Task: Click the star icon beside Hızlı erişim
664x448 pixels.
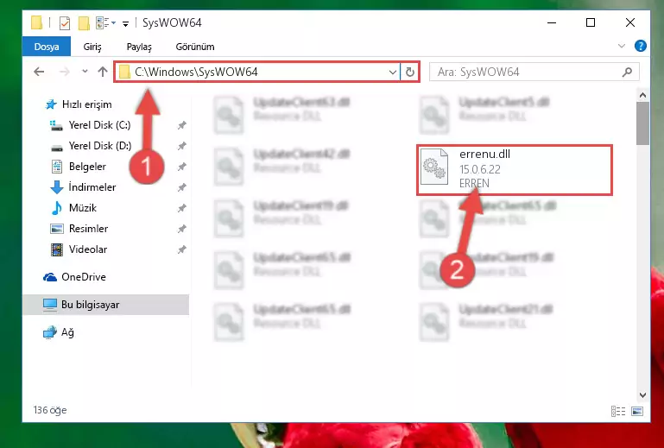Action: click(x=51, y=104)
